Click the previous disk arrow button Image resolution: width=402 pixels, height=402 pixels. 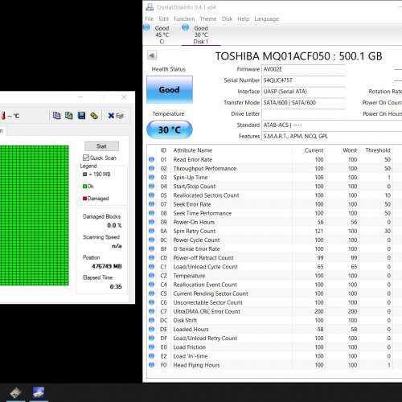[x=152, y=55]
